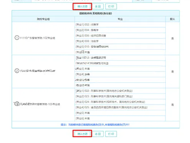Select the row [专业1] 002 : 侦查学
Image resolution: width=190 pixels, height=143 pixels.
click(x=120, y=25)
